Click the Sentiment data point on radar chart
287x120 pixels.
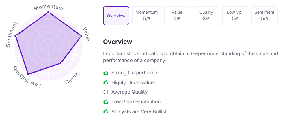[16, 36]
